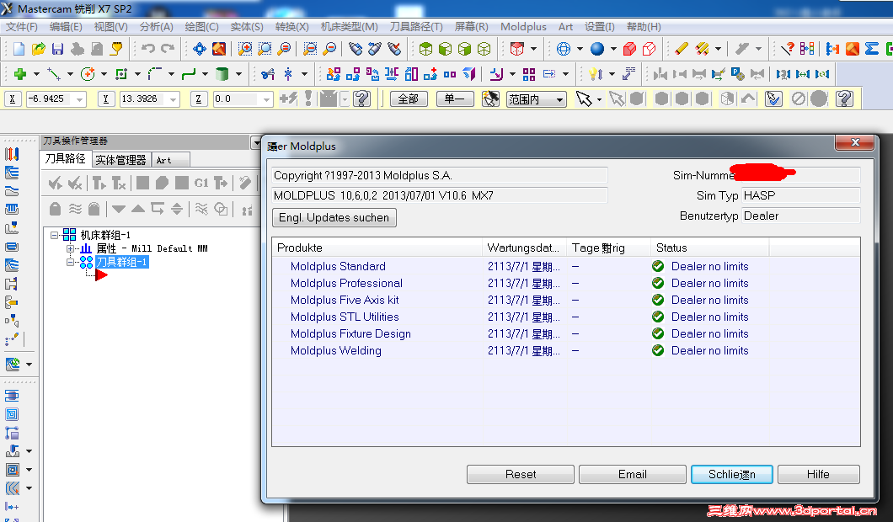
Task: Click the dark red isometric view cube icon
Action: click(517, 49)
